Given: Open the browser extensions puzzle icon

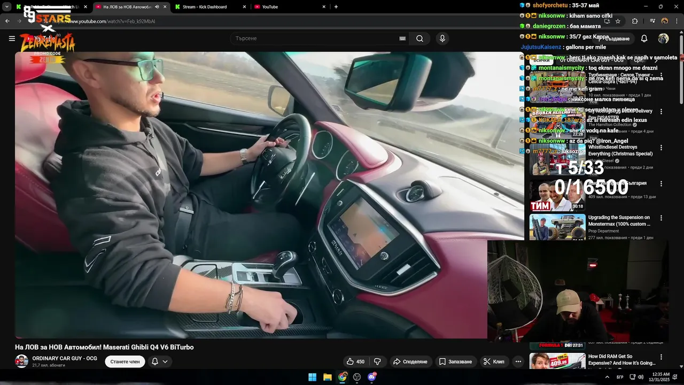Looking at the screenshot, I should tap(635, 21).
